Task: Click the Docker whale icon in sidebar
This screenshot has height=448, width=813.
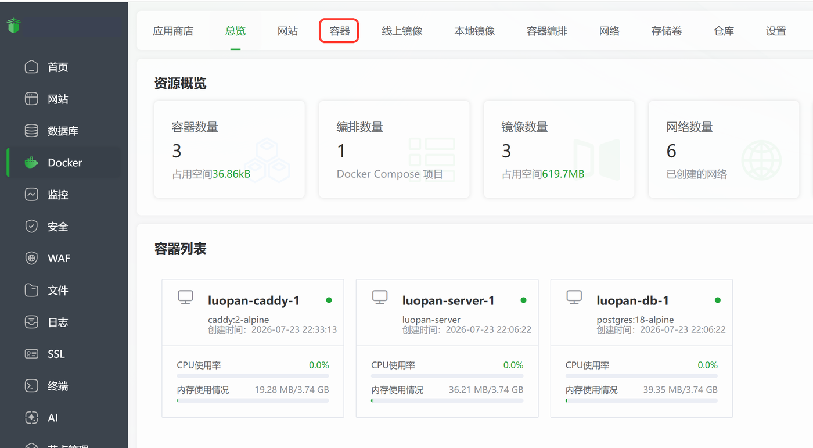Action: (x=31, y=163)
